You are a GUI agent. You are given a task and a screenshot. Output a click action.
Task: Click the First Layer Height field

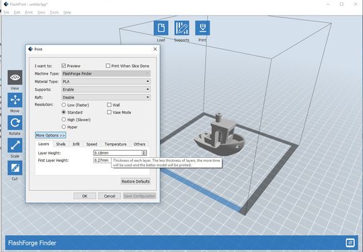[102, 161]
